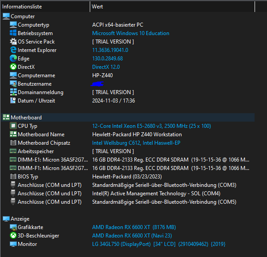Click the CPU Typ chip icon

coord(13,126)
